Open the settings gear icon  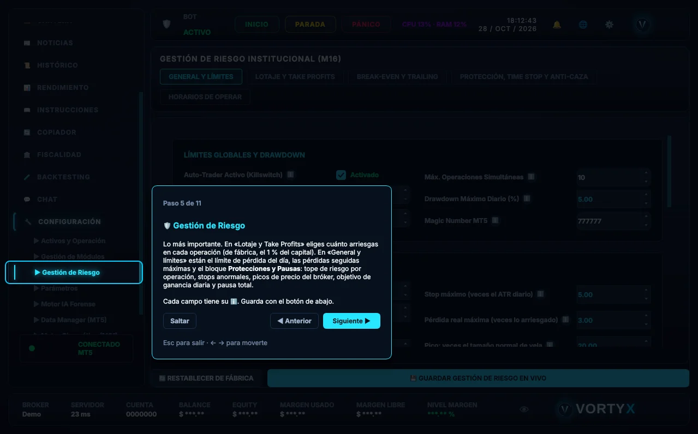[609, 25]
